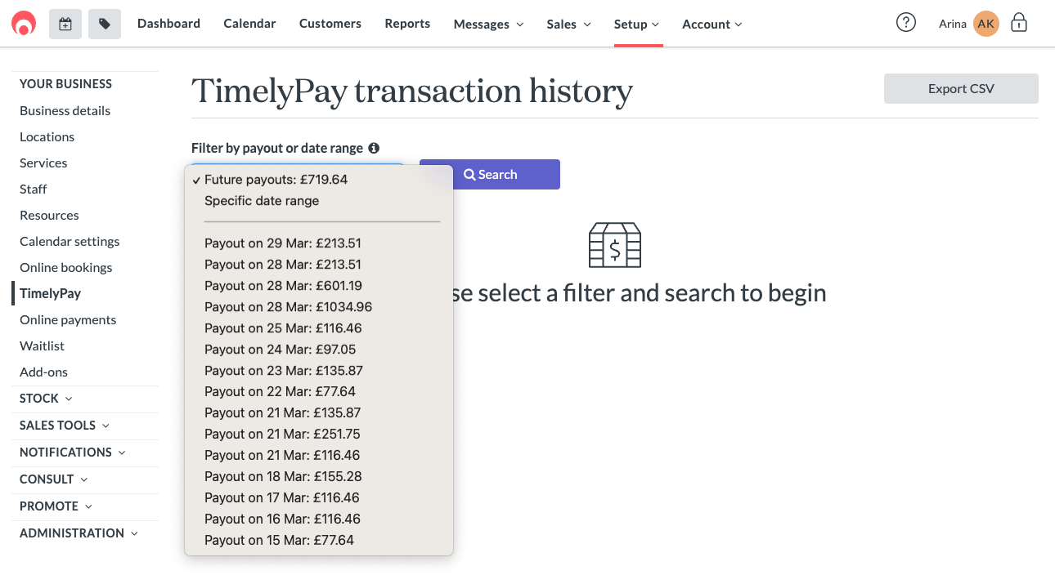Expand the STOCK sidebar section
1055x584 pixels.
tap(46, 399)
